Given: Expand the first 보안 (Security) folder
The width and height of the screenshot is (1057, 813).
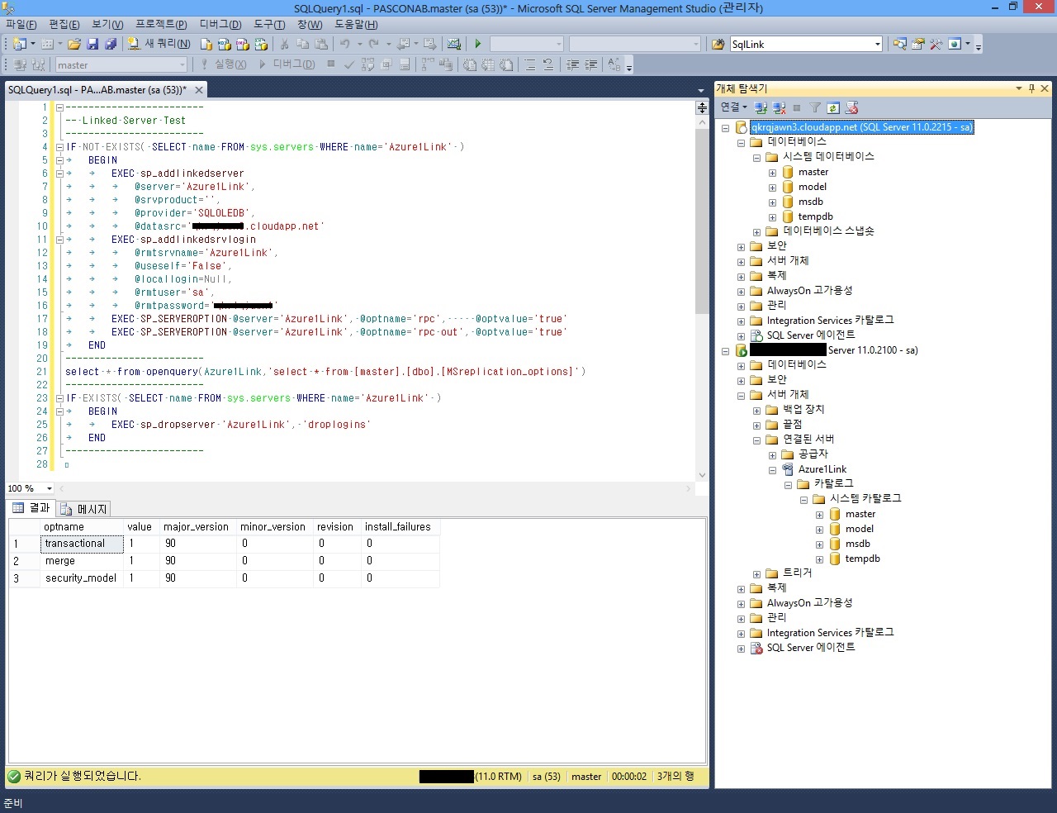Looking at the screenshot, I should [x=741, y=247].
